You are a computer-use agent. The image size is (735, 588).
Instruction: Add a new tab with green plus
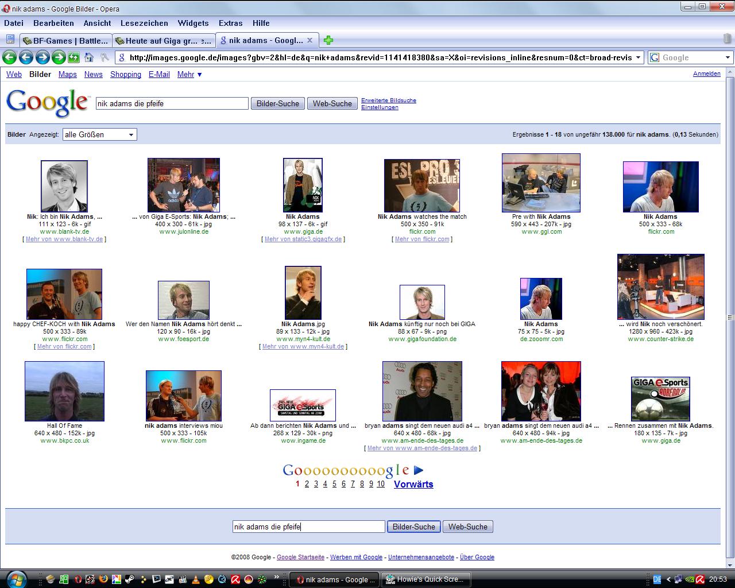click(x=328, y=40)
